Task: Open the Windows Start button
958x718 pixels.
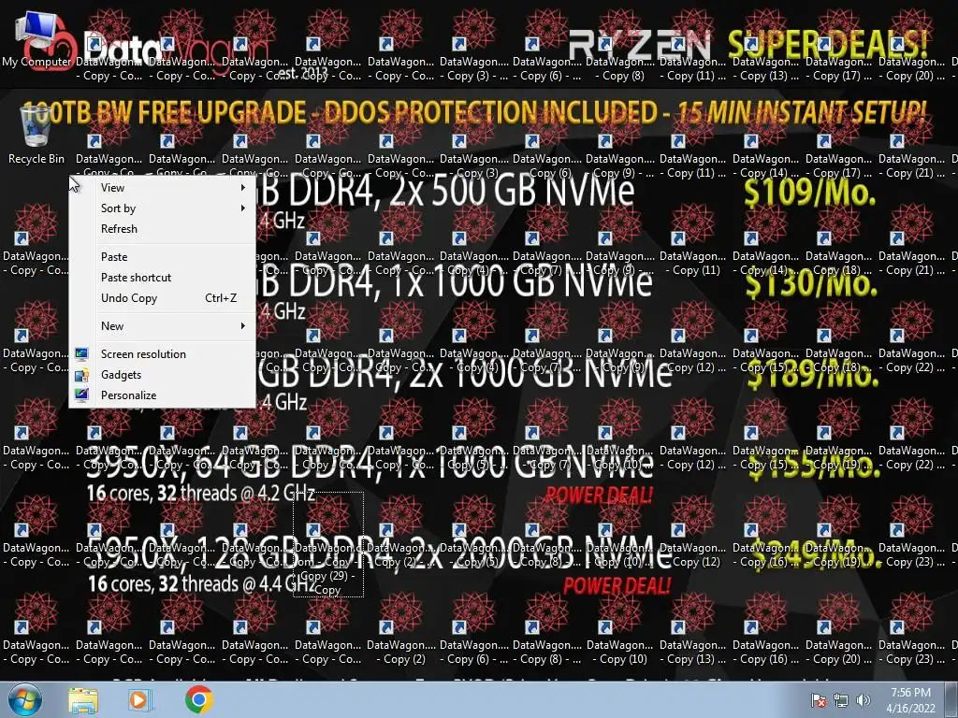Action: (x=25, y=699)
